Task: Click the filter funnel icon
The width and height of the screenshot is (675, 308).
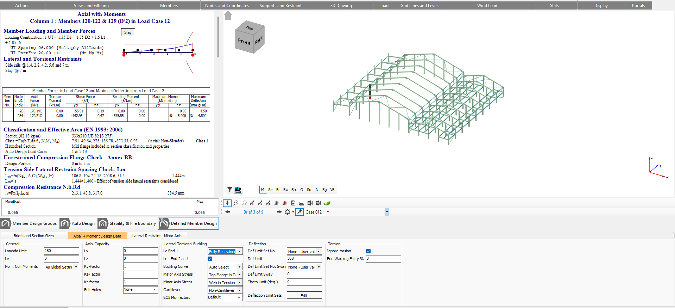Action: point(229,190)
